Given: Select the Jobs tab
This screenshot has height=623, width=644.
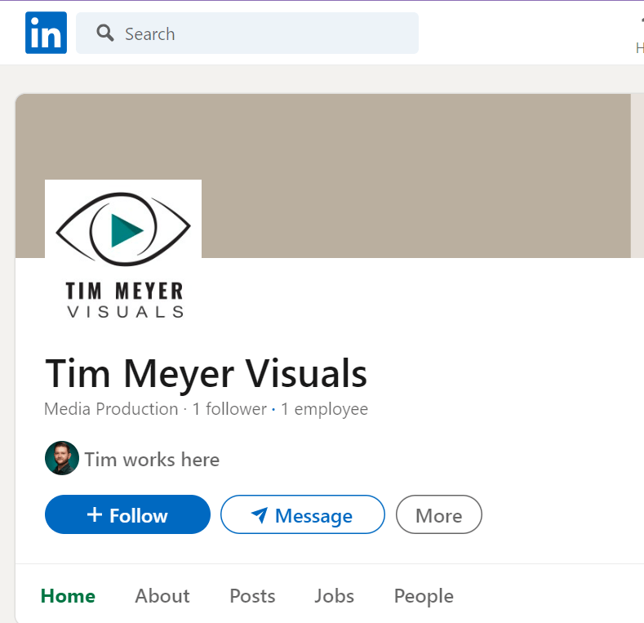Looking at the screenshot, I should point(334,596).
